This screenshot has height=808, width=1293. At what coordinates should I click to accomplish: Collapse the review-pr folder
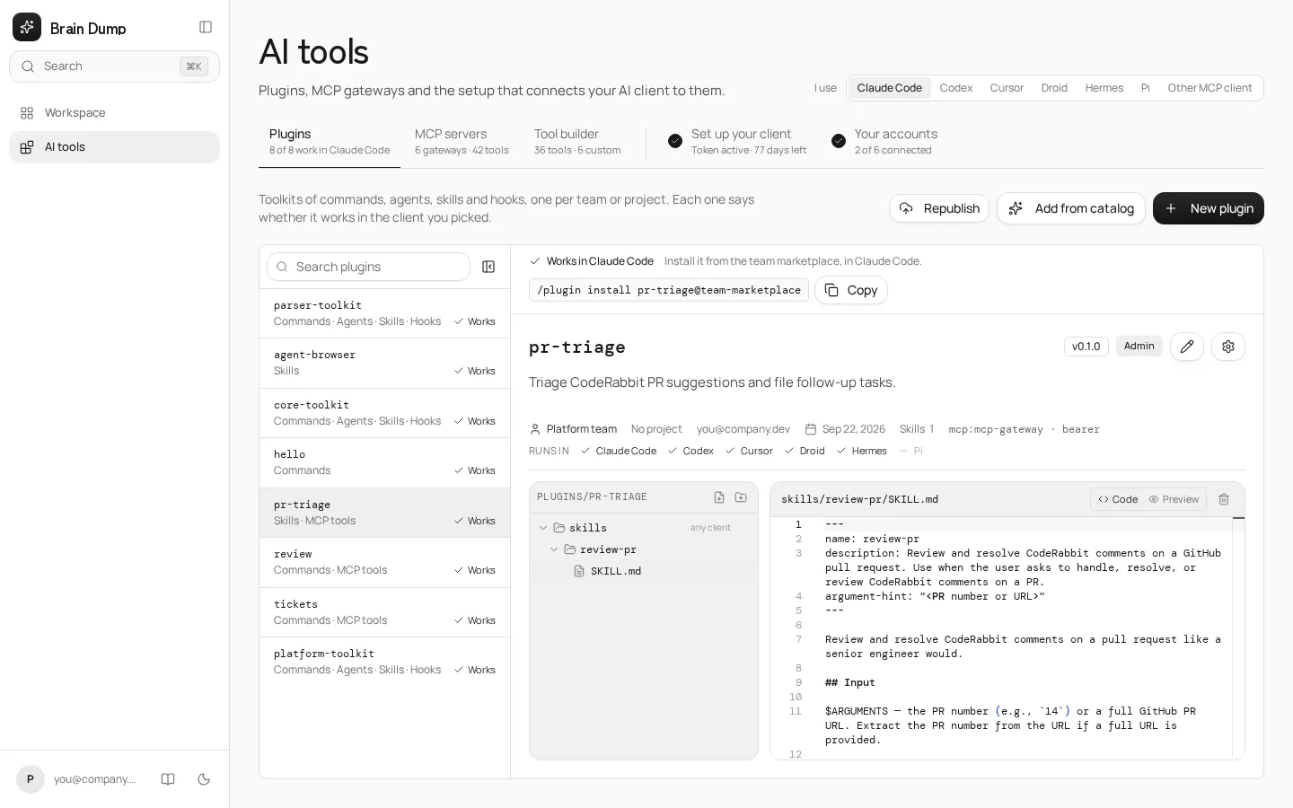[x=554, y=549]
